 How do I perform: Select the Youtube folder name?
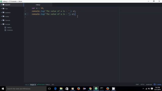tap(8, 24)
